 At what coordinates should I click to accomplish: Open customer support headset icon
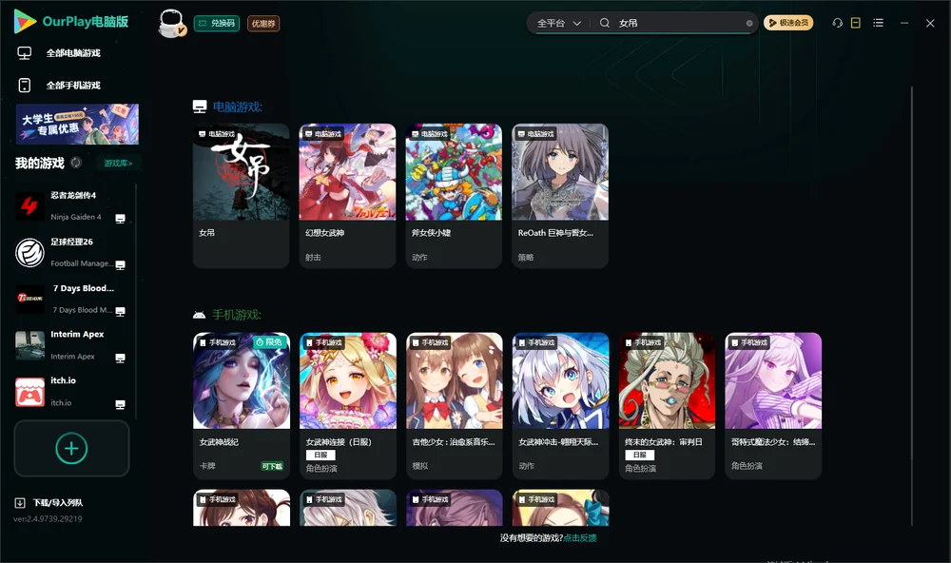(x=837, y=23)
